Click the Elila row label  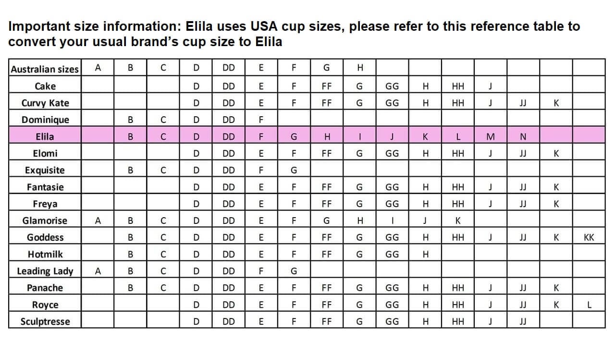[x=45, y=136]
